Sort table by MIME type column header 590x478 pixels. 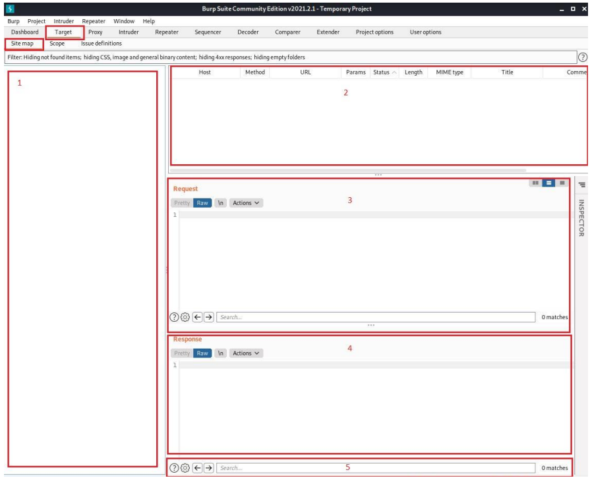(x=450, y=73)
